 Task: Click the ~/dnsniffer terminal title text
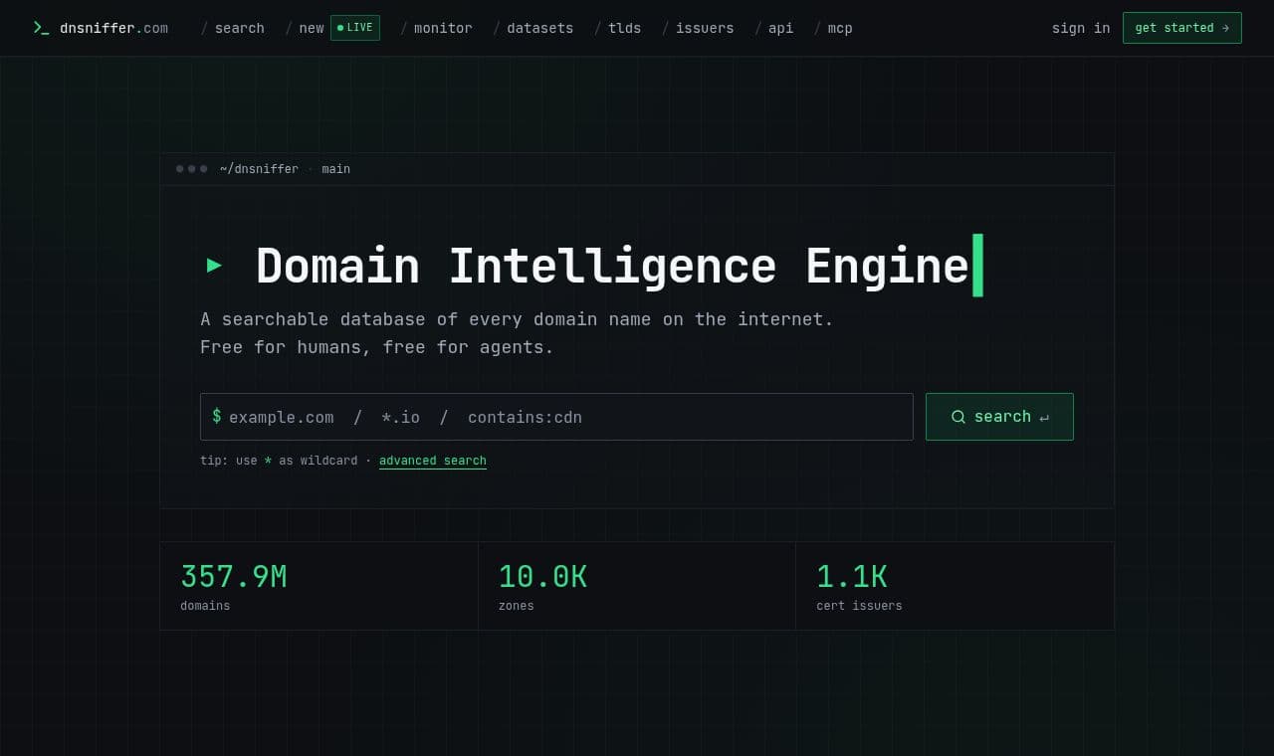point(259,169)
